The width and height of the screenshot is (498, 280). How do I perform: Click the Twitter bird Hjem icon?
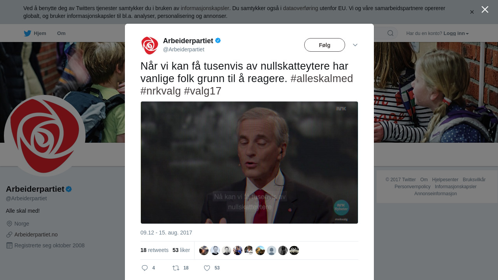click(27, 33)
